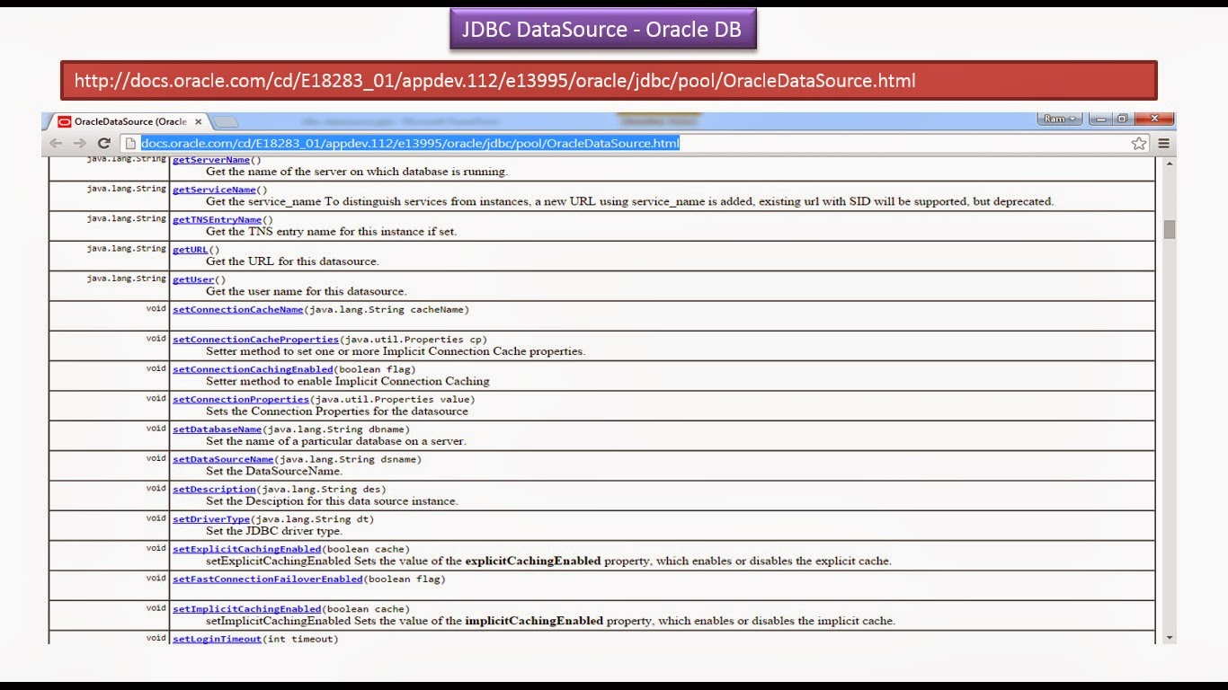The width and height of the screenshot is (1228, 690).
Task: Open the getUser method link
Action: [193, 279]
